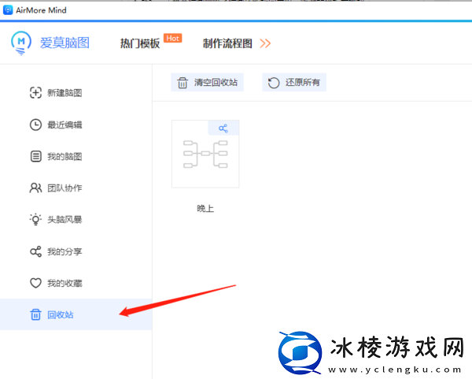Click the 我的脑图 document icon
The height and width of the screenshot is (379, 472).
pos(36,157)
